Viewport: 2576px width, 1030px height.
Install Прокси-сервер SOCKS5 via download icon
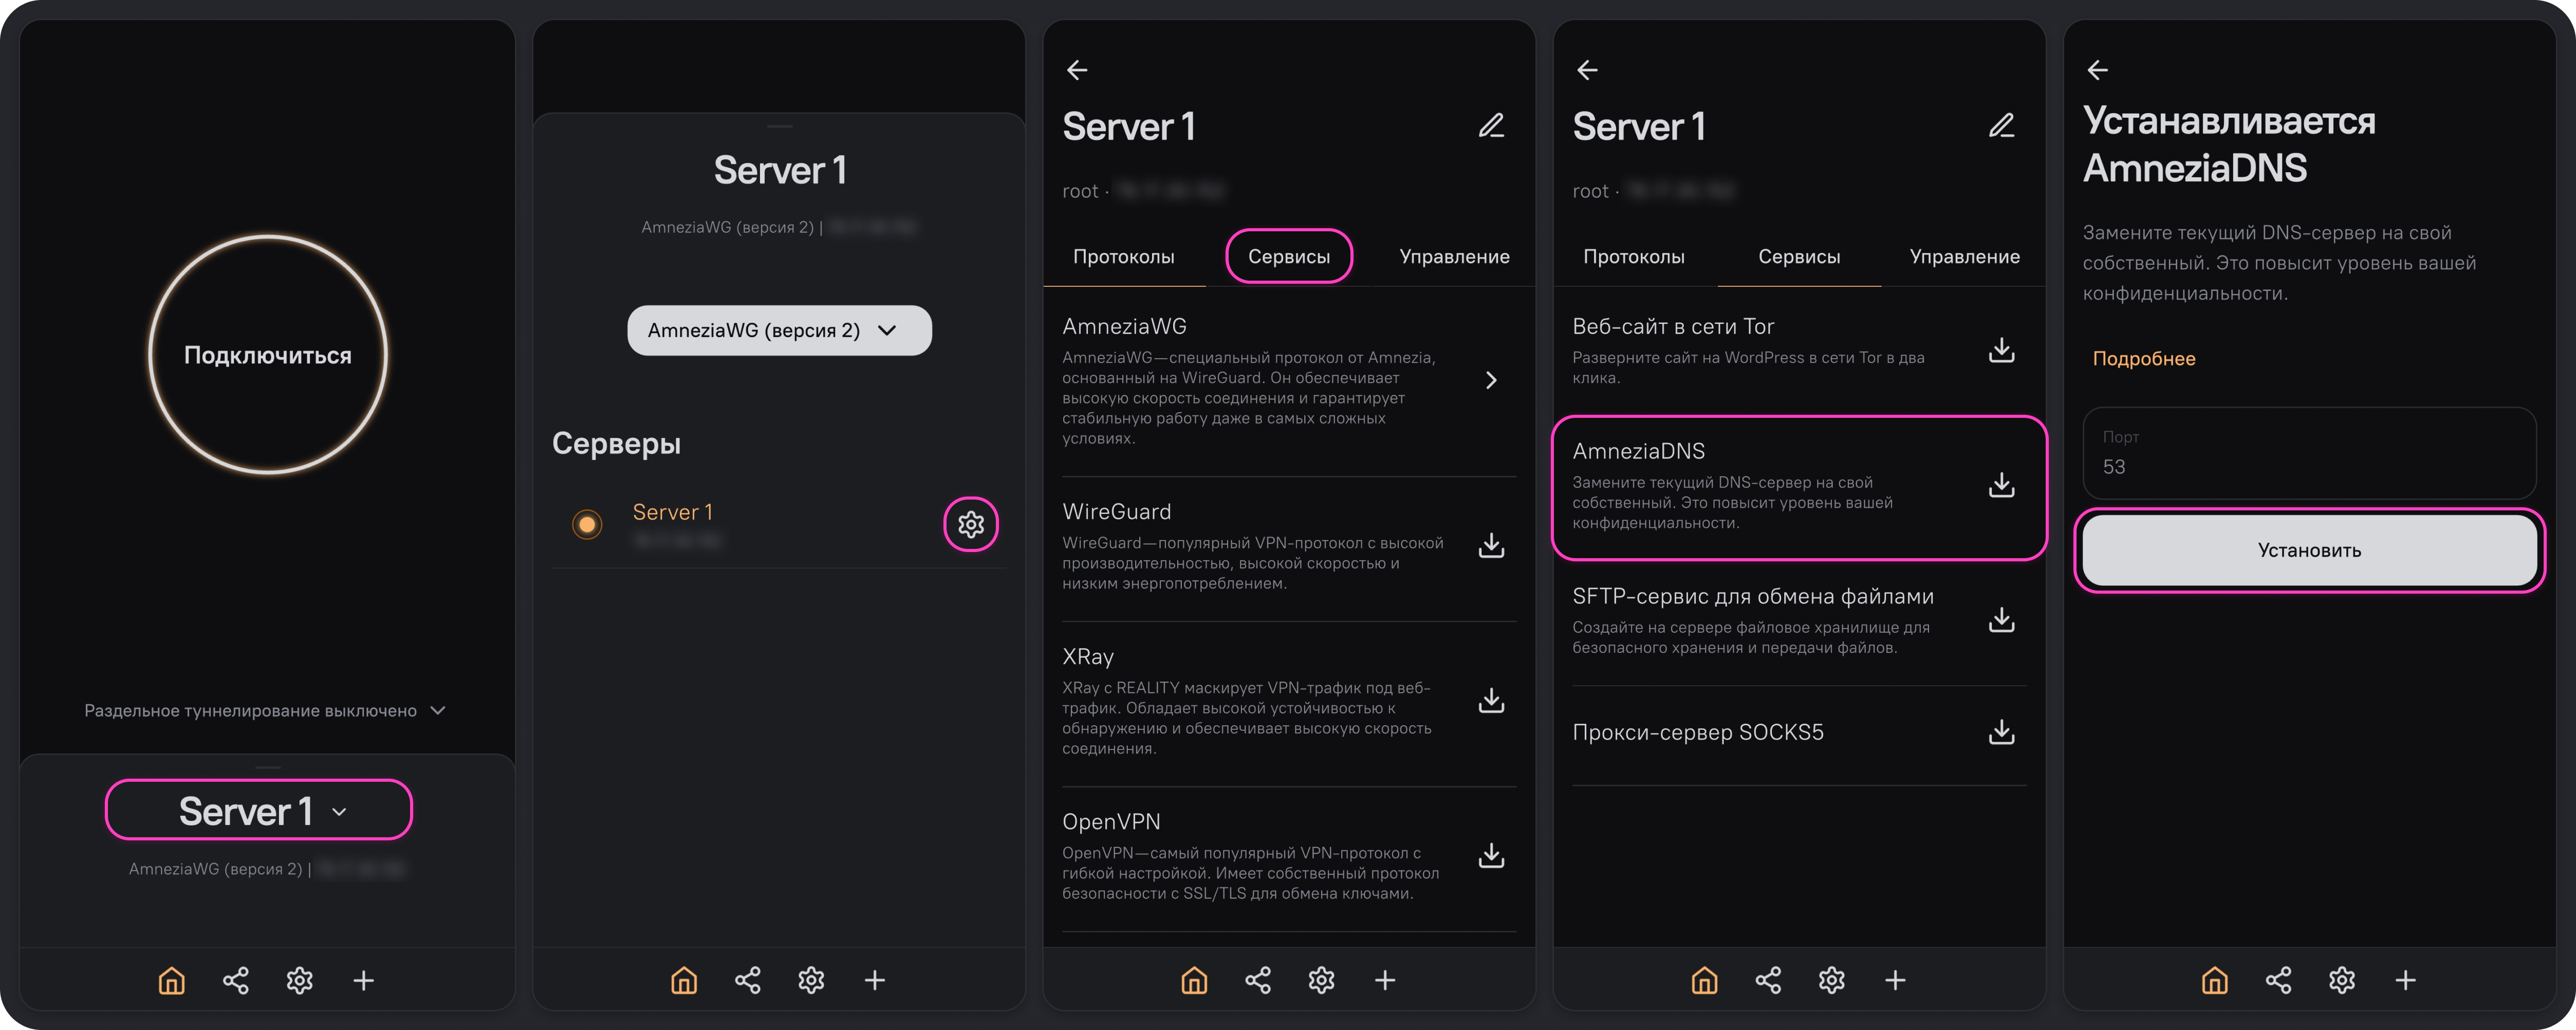tap(2001, 732)
